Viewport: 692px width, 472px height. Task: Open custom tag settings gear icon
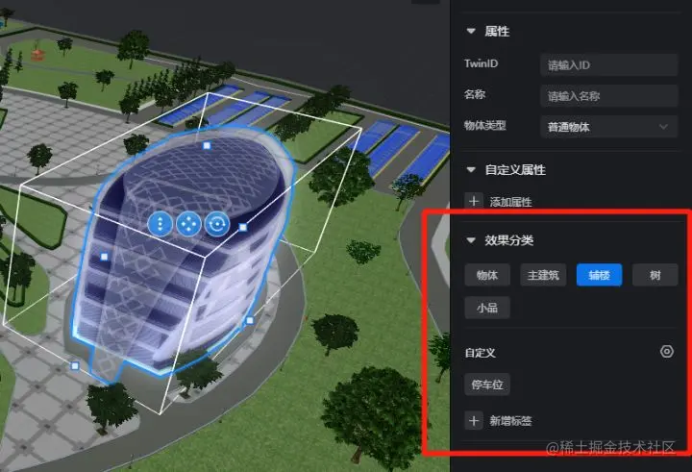point(666,352)
